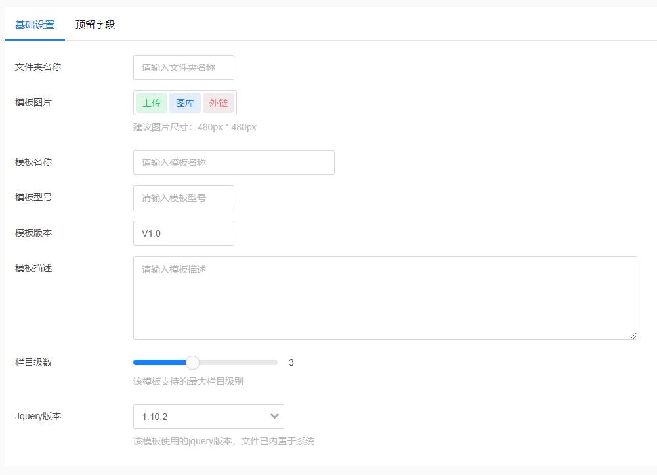
Task: Switch to the 基础设置 tab
Action: (x=35, y=25)
